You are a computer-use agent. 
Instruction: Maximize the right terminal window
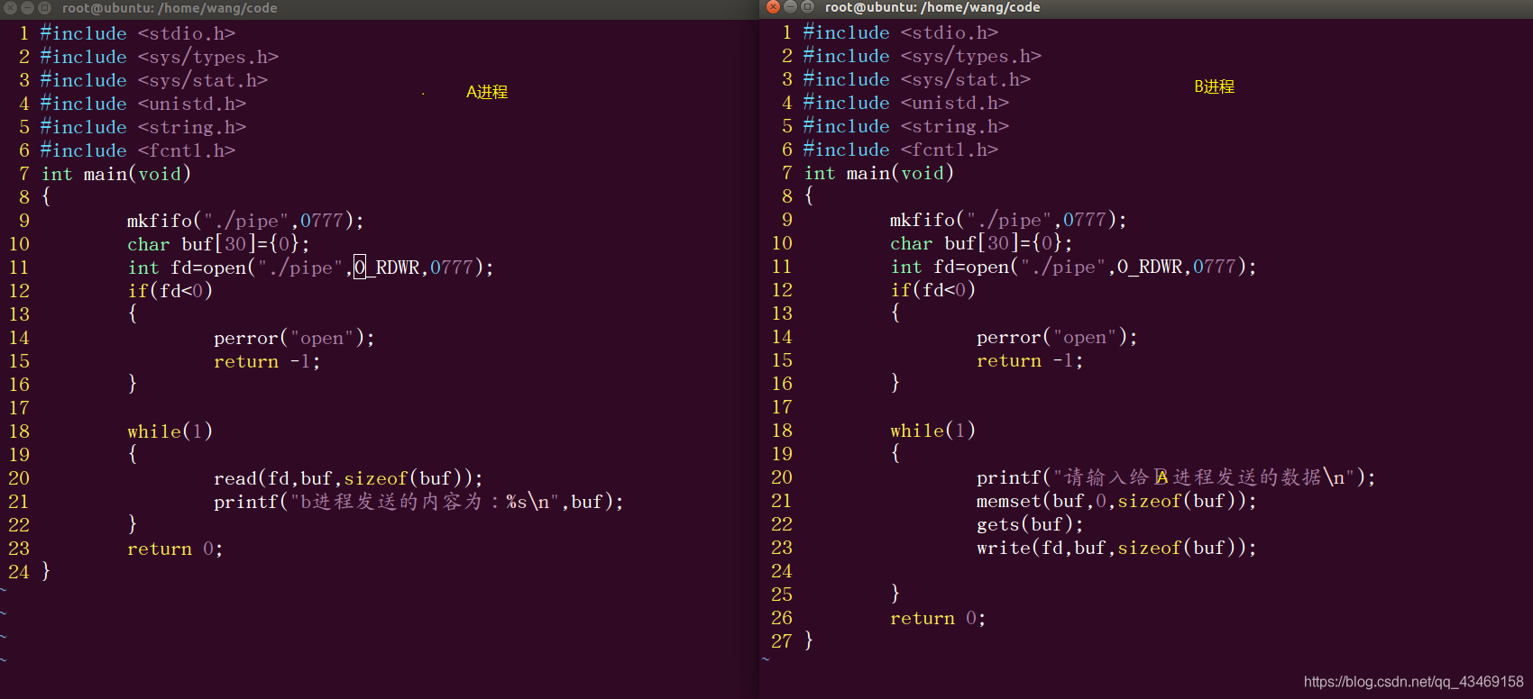[x=807, y=7]
